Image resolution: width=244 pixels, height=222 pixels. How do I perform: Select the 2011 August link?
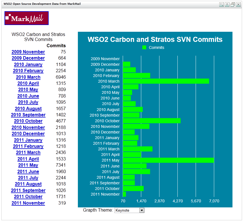tap(28, 184)
